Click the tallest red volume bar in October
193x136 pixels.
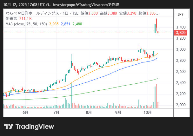pyautogui.click(x=156, y=96)
